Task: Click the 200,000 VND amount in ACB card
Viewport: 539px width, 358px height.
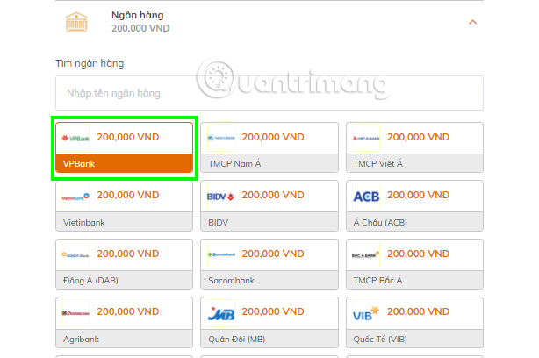Action: click(x=419, y=195)
